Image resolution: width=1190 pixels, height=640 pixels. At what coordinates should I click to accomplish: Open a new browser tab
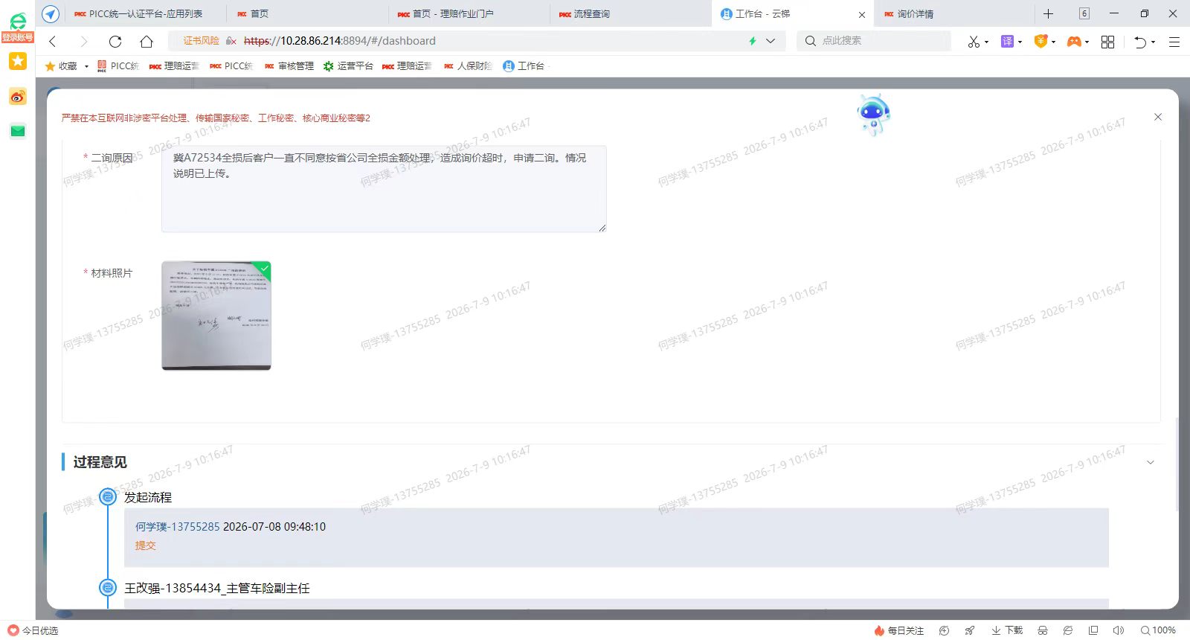1048,13
